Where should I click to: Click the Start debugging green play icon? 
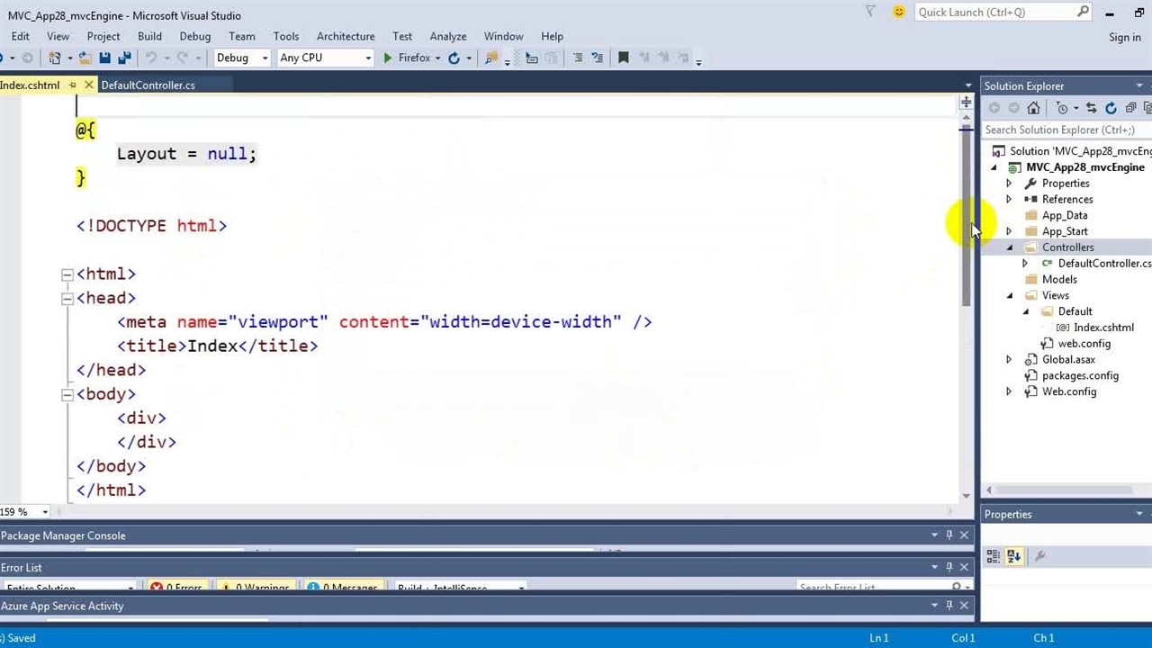pos(387,58)
